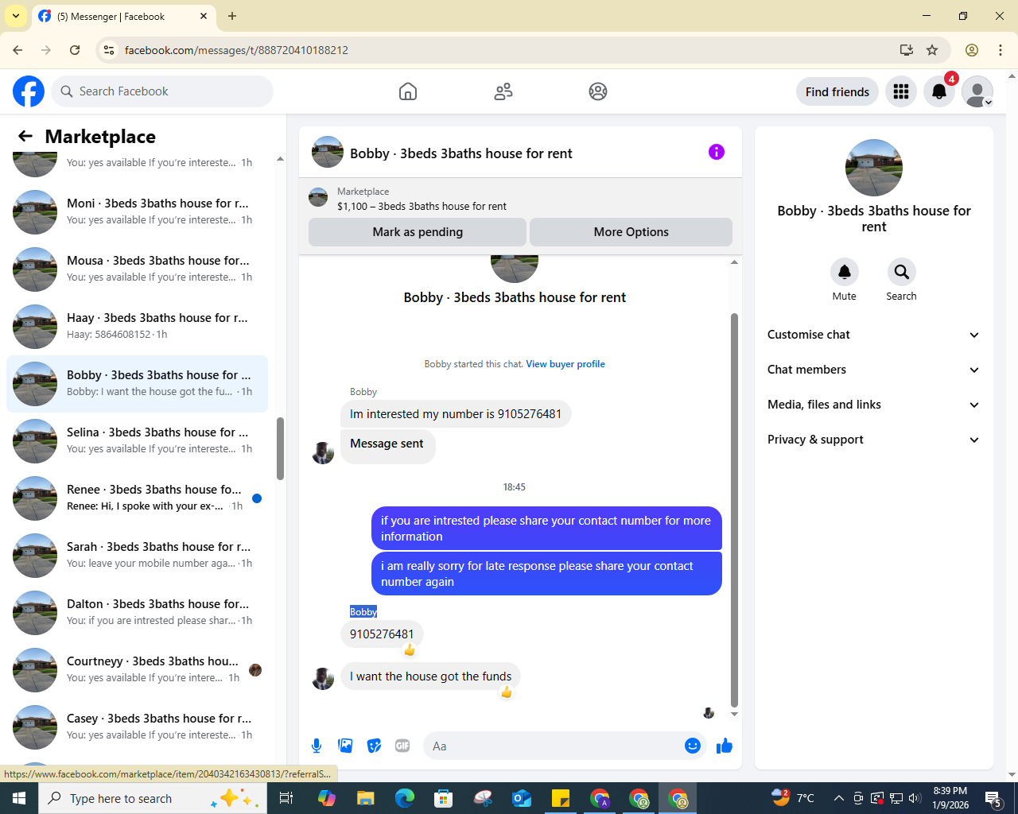Open Mousa's conversation in the list
The width and height of the screenshot is (1018, 814).
click(137, 269)
